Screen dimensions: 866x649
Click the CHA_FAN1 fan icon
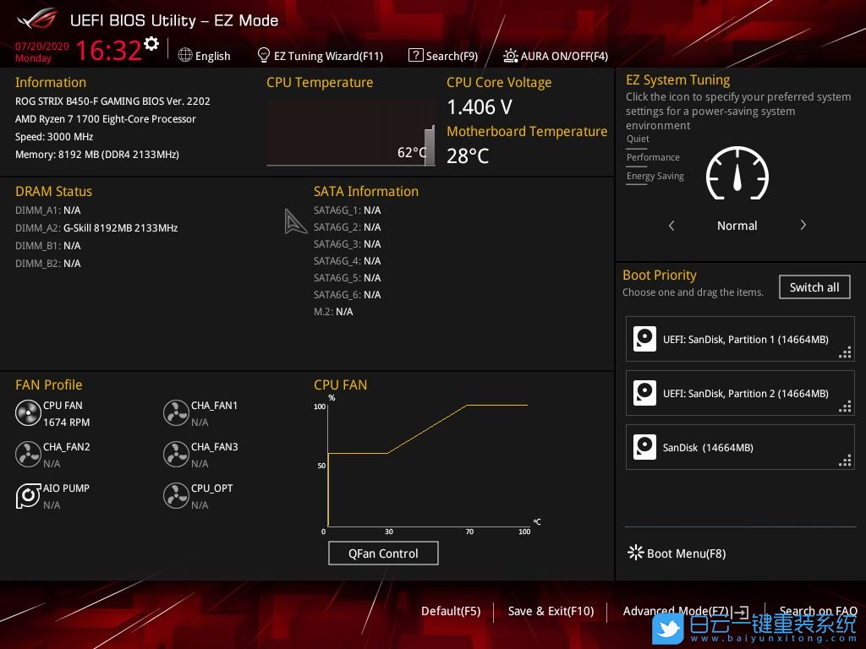click(176, 413)
